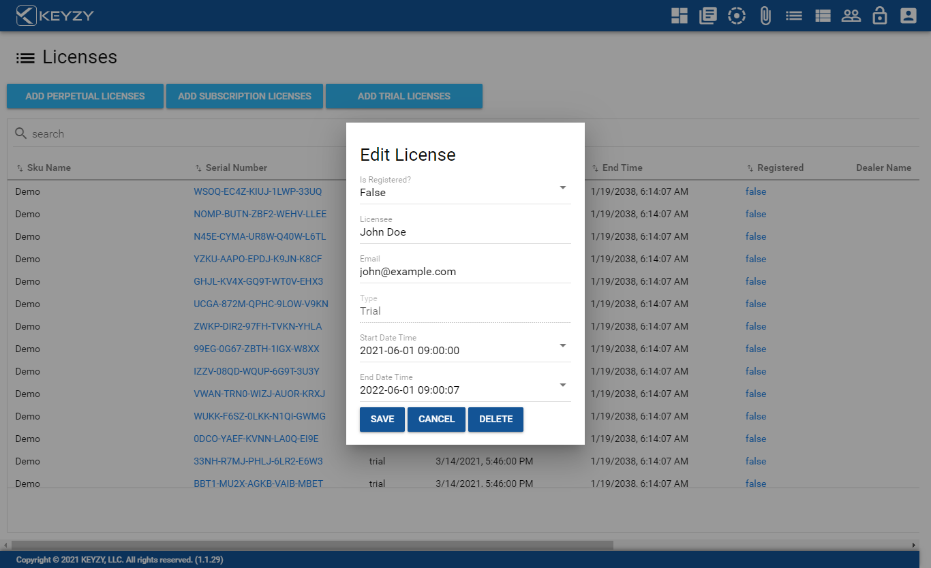931x568 pixels.
Task: Open the list view icon in navbar
Action: (x=793, y=15)
